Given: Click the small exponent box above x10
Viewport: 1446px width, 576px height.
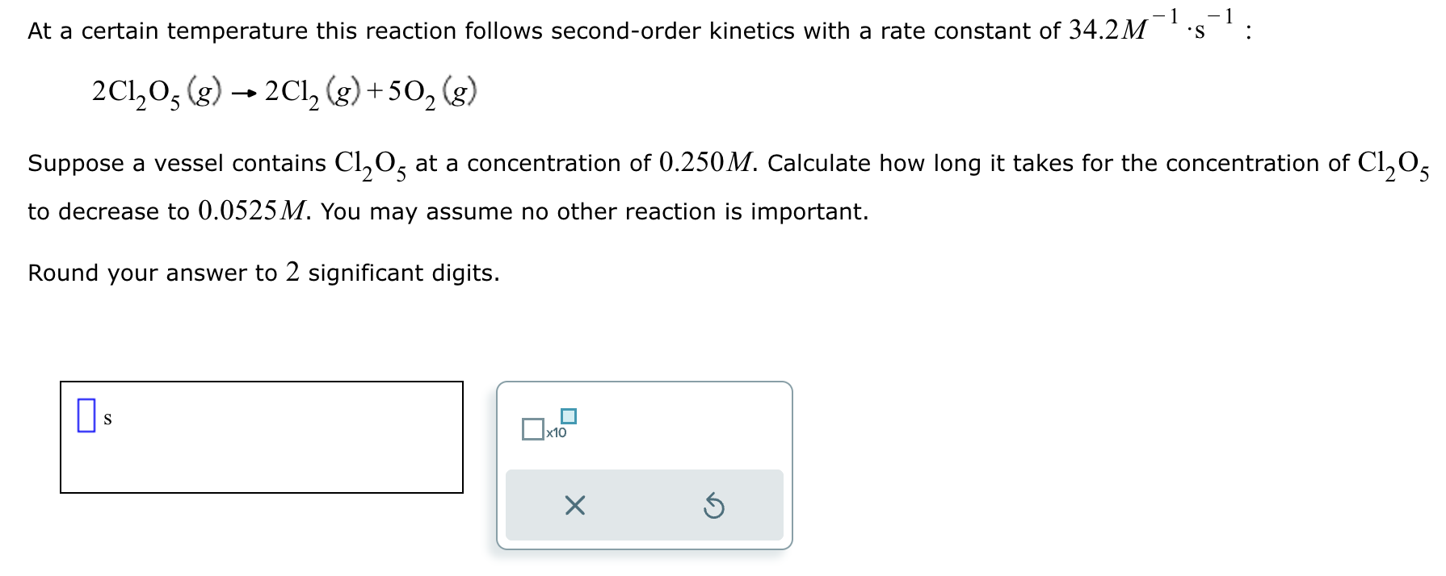Looking at the screenshot, I should click(x=570, y=415).
